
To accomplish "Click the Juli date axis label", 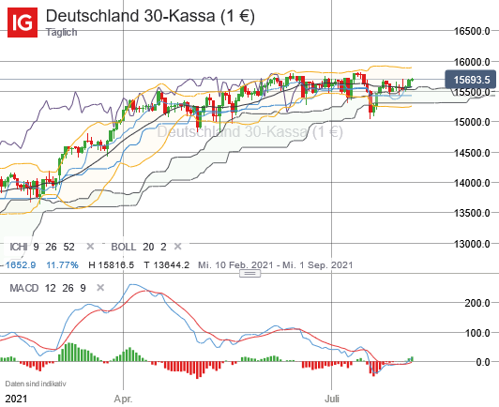I will click(x=332, y=399).
